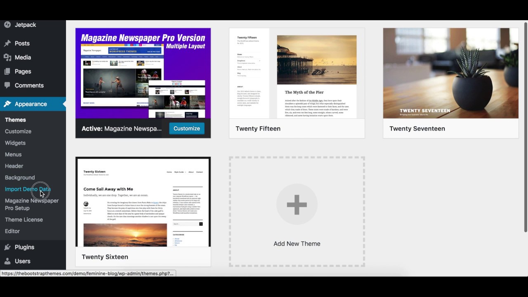Open the Widgets submenu item

[x=15, y=143]
